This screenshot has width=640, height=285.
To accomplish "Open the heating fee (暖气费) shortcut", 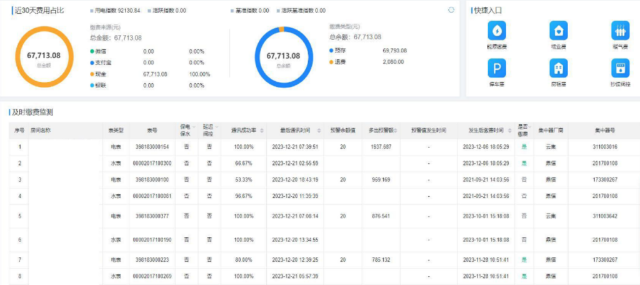I will (620, 31).
